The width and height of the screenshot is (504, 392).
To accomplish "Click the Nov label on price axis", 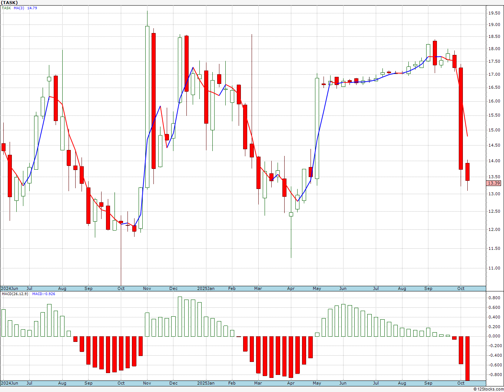I will [x=147, y=288].
